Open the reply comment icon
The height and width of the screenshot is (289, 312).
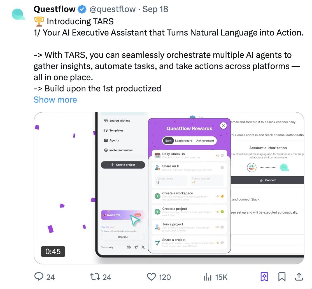pos(39,276)
